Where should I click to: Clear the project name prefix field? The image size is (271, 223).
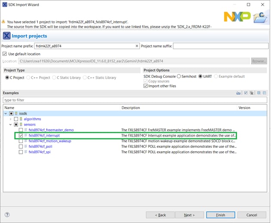[x=137, y=46]
